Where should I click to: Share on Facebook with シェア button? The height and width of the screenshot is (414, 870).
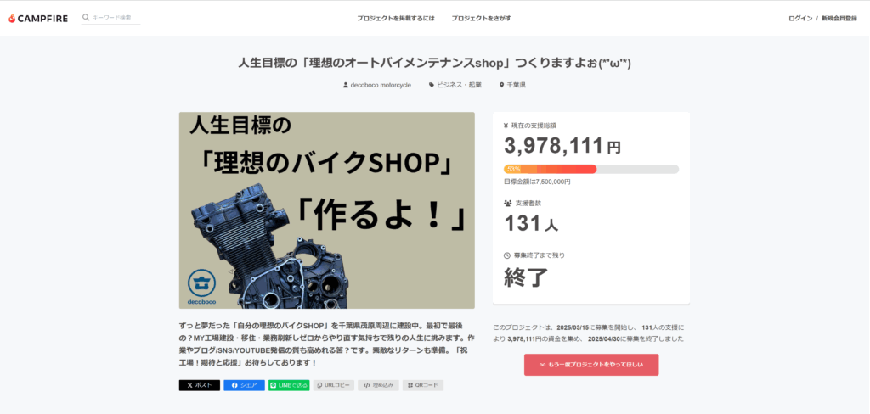coord(244,385)
